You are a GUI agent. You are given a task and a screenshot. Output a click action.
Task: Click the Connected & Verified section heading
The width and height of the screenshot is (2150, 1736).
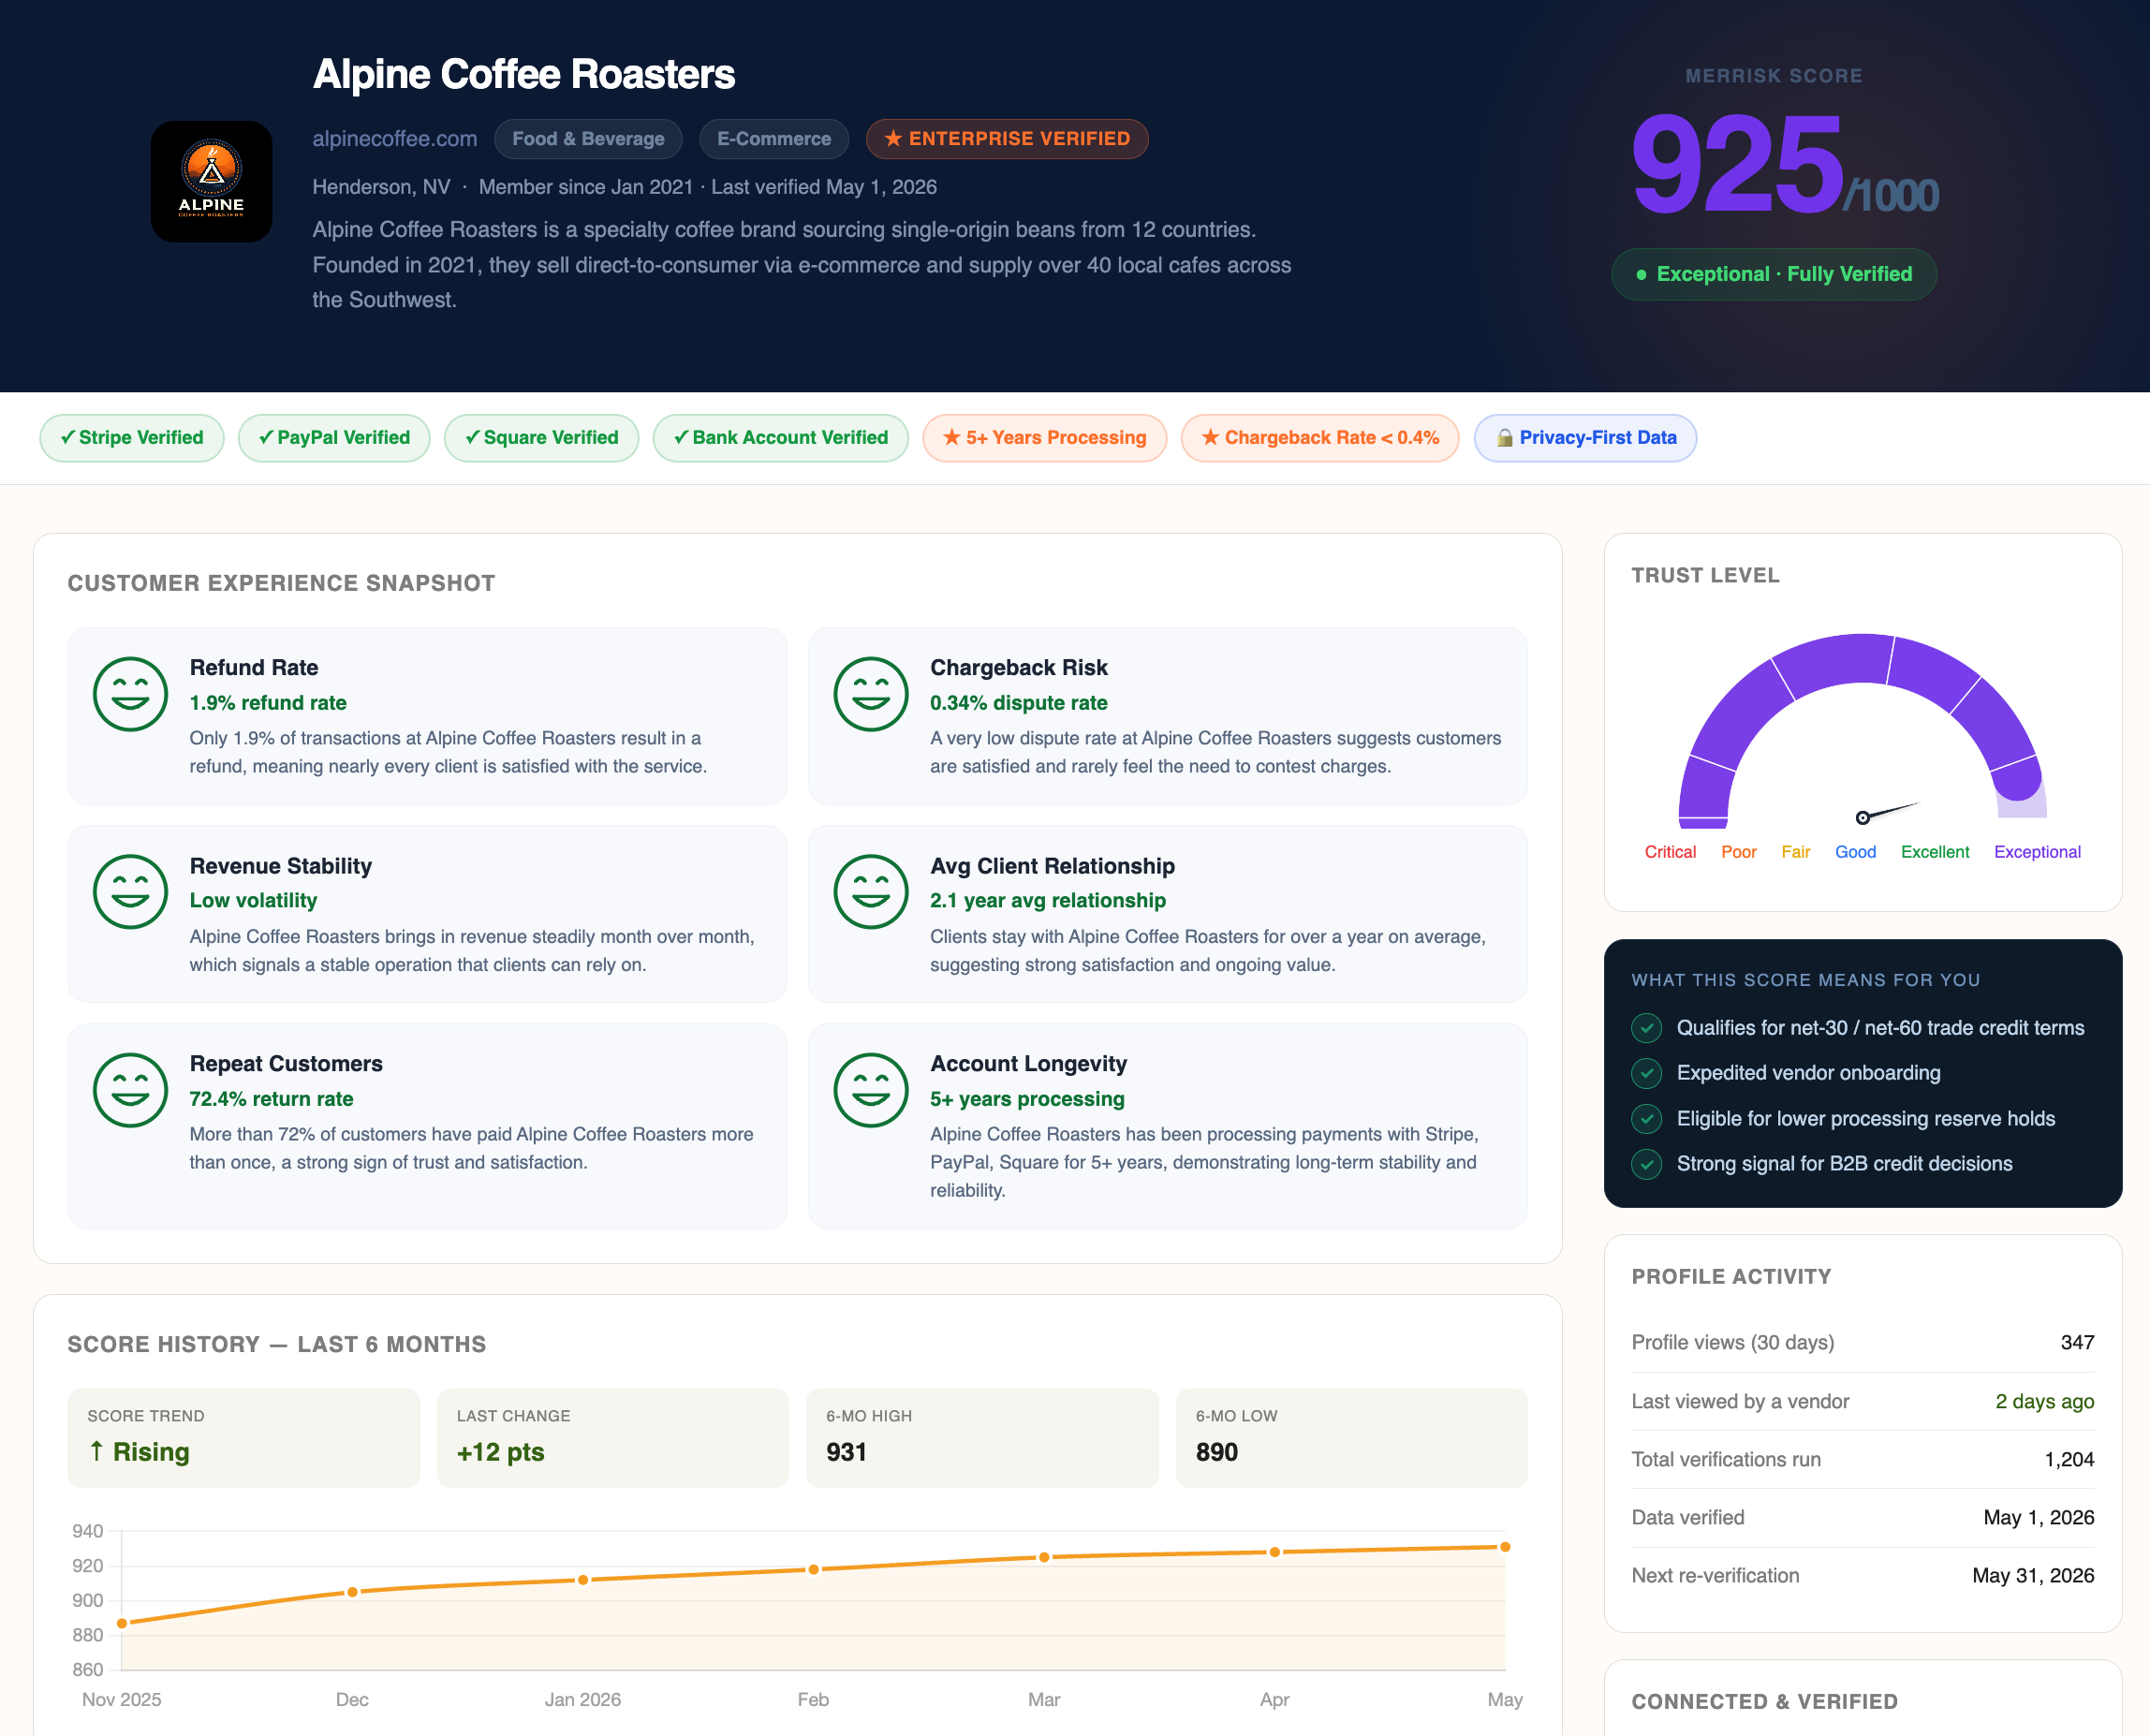click(x=1764, y=1702)
